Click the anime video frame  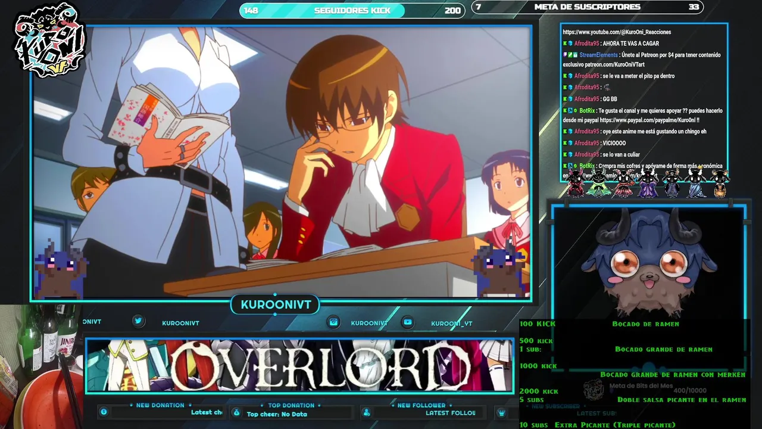[x=281, y=163]
